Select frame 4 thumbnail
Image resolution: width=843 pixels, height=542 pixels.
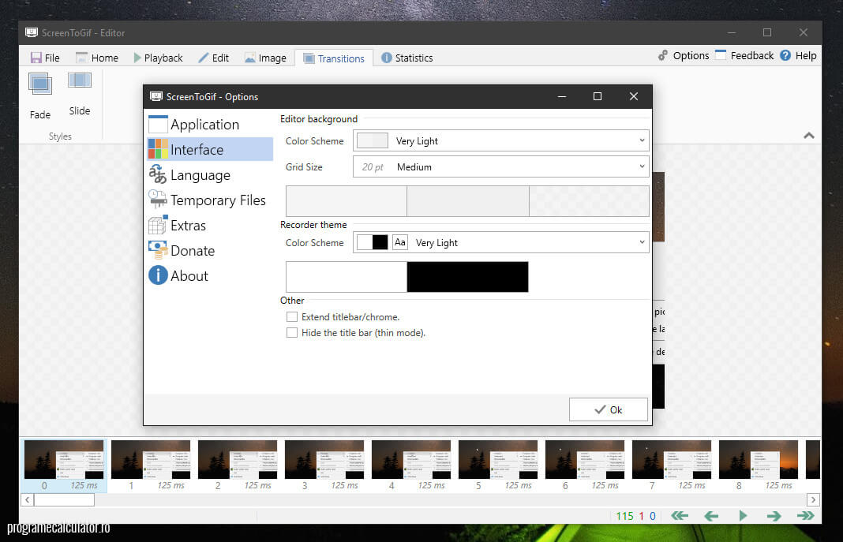(x=411, y=465)
